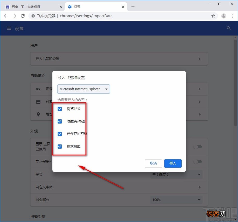Uncheck the 已保存的密码 checkbox
The width and height of the screenshot is (238, 222).
point(60,134)
